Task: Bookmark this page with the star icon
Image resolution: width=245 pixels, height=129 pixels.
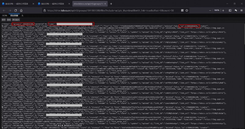Action: tap(187, 10)
